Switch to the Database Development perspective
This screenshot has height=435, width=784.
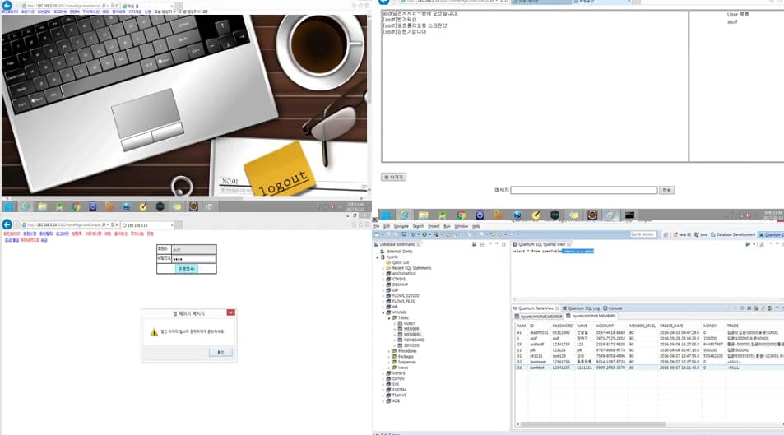(x=733, y=234)
